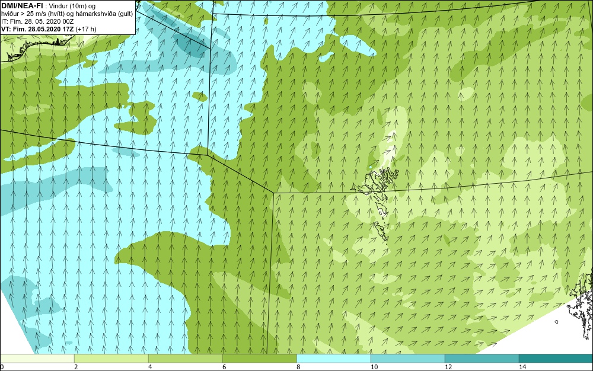This screenshot has height=371, width=593.
Task: Click the '10' scale label
Action: tap(374, 367)
